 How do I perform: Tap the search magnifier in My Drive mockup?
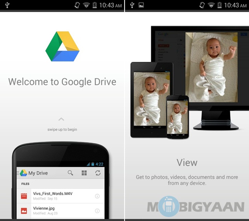(x=70, y=173)
